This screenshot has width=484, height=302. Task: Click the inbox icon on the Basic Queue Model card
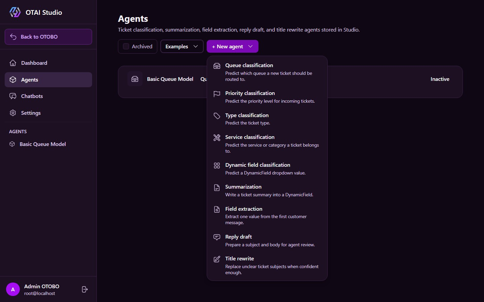point(135,79)
